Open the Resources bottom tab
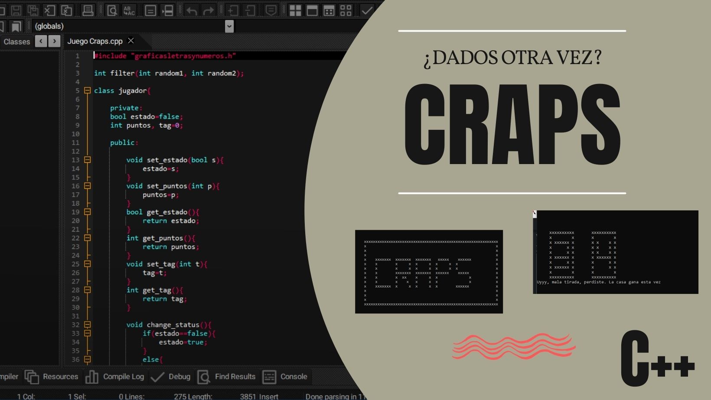The image size is (711, 400). [x=52, y=377]
